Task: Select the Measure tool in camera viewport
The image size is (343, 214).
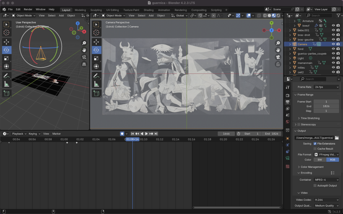Action: 96,84
